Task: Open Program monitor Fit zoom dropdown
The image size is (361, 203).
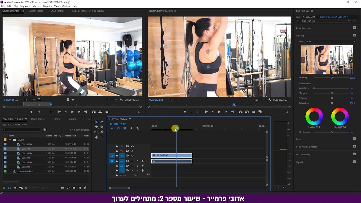Action: click(x=175, y=100)
